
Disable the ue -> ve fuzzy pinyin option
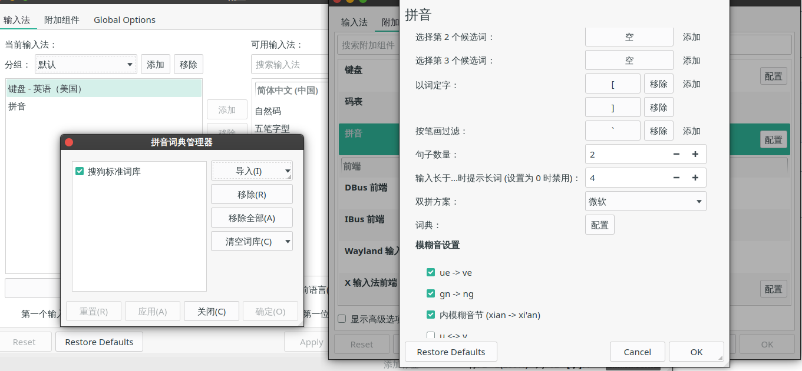(431, 272)
